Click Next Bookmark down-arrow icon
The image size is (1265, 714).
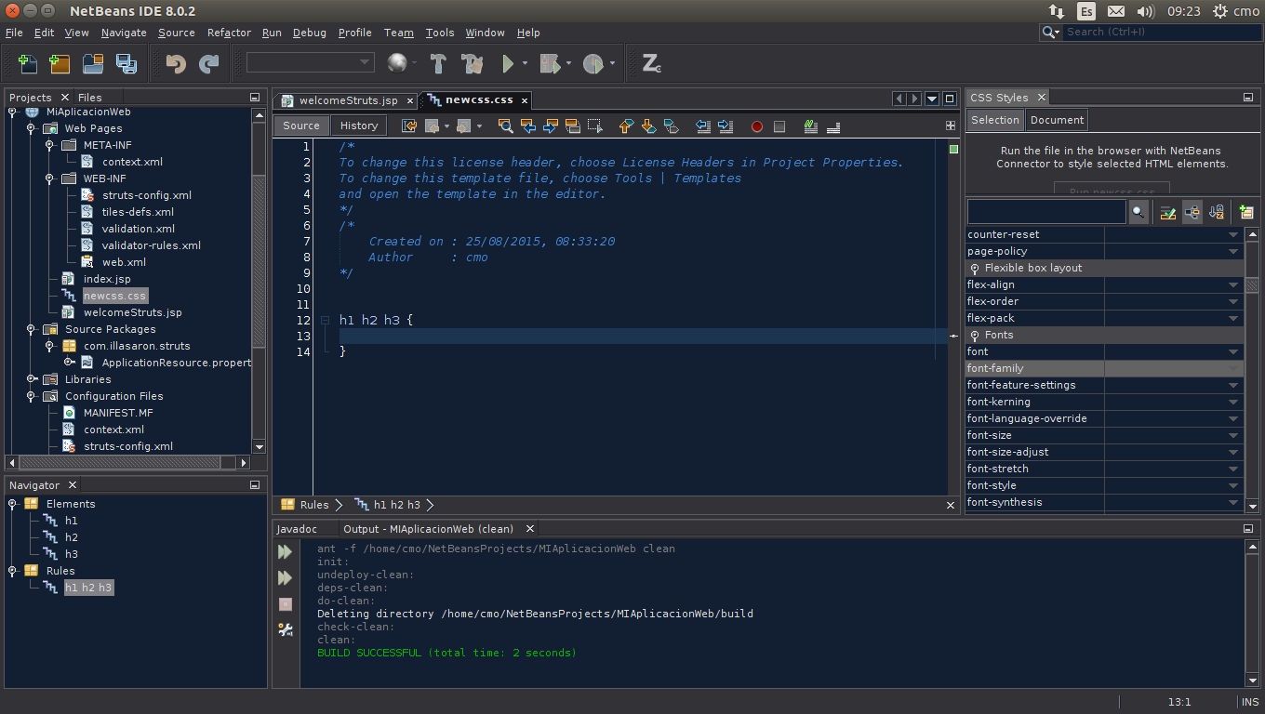pos(648,126)
